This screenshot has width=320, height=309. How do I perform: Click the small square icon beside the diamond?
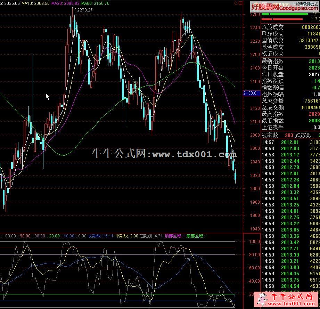pos(240,3)
